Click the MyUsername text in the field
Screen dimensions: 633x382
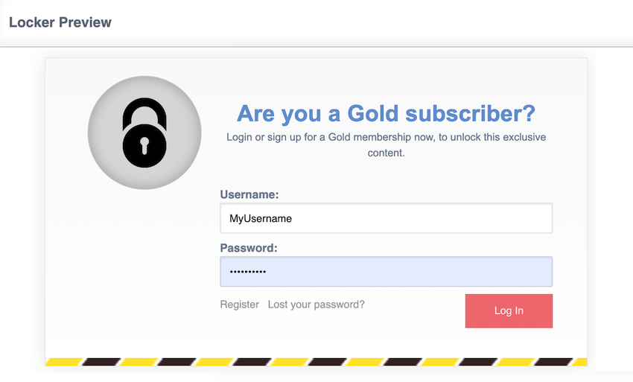[261, 219]
